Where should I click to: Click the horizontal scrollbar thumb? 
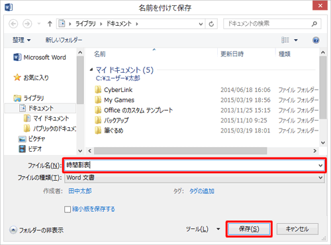pos(180,151)
